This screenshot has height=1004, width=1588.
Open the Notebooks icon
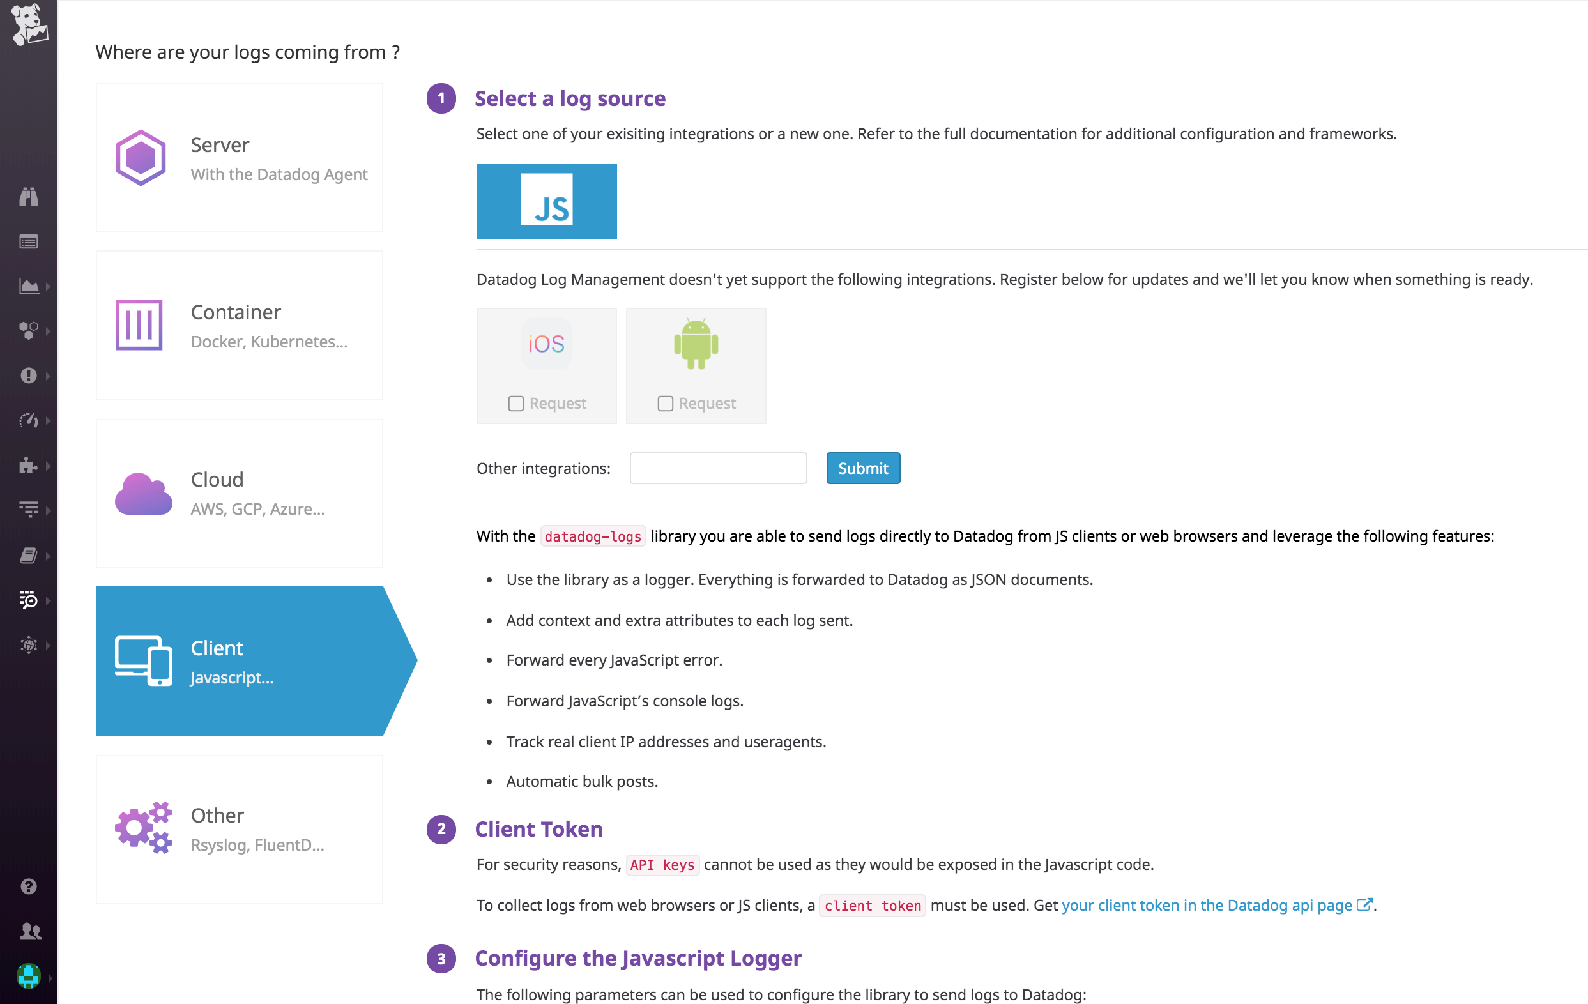click(x=29, y=554)
